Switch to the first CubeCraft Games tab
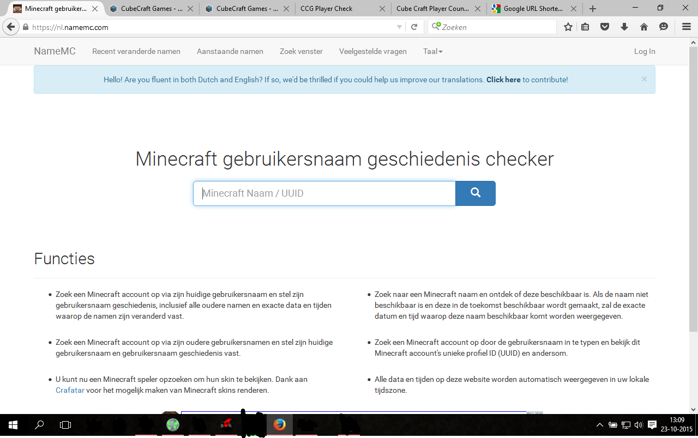The image size is (698, 438). coord(151,9)
